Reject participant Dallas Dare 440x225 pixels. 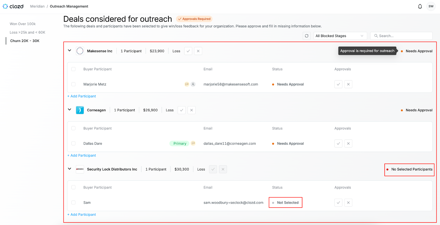pyautogui.click(x=348, y=144)
